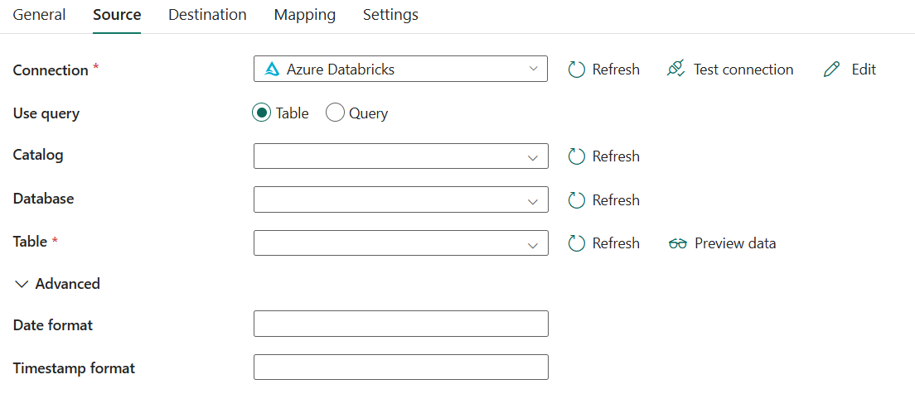The image size is (915, 413).
Task: Click into the Date format field
Action: [401, 324]
